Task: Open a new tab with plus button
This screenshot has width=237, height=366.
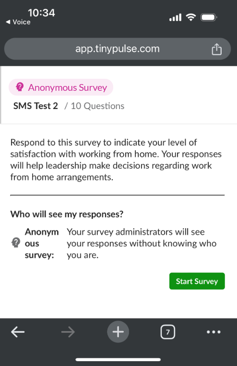Action: (118, 332)
